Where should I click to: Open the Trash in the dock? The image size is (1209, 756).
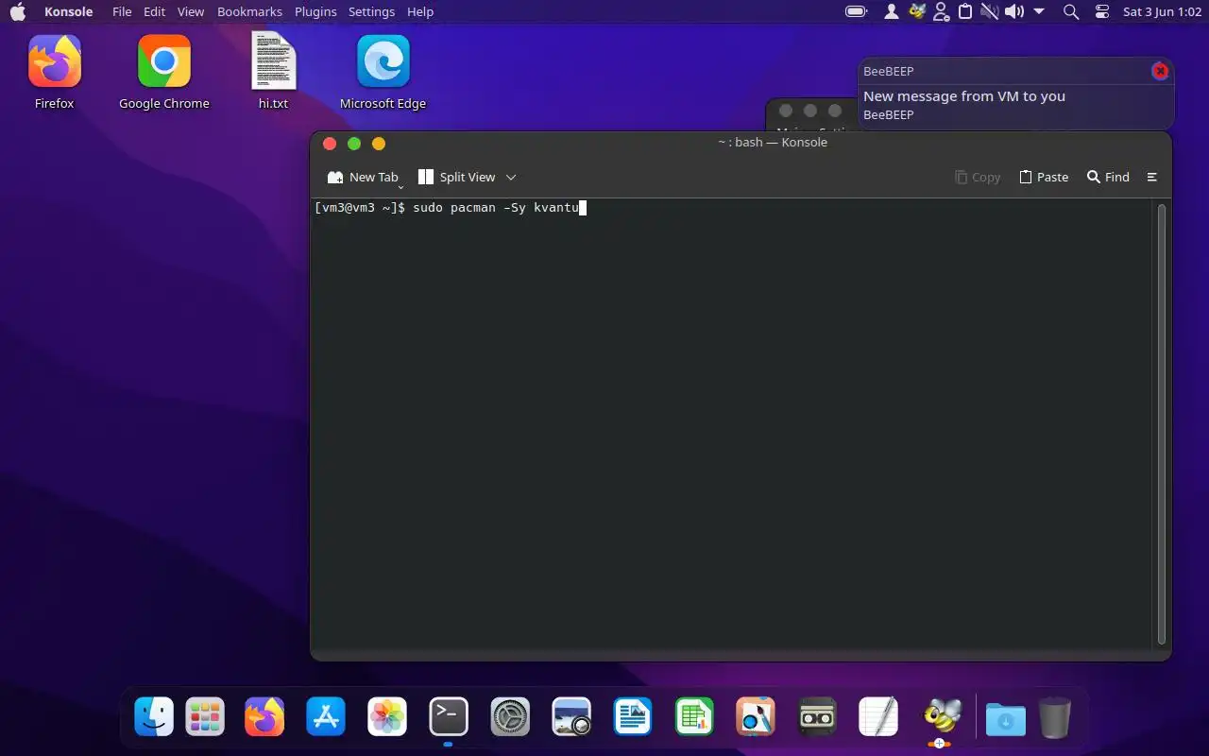pos(1055,717)
